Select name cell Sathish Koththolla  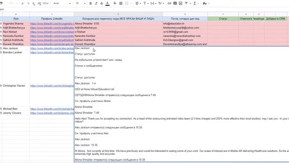pyautogui.click(x=16, y=40)
